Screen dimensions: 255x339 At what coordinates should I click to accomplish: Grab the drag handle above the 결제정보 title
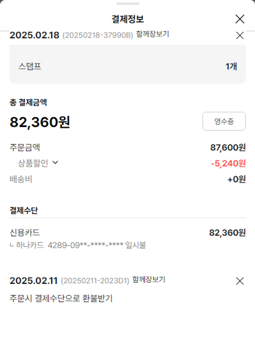[128, 4]
